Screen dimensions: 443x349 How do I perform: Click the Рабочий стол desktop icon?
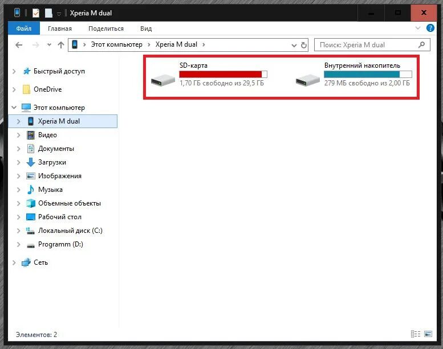(x=31, y=217)
